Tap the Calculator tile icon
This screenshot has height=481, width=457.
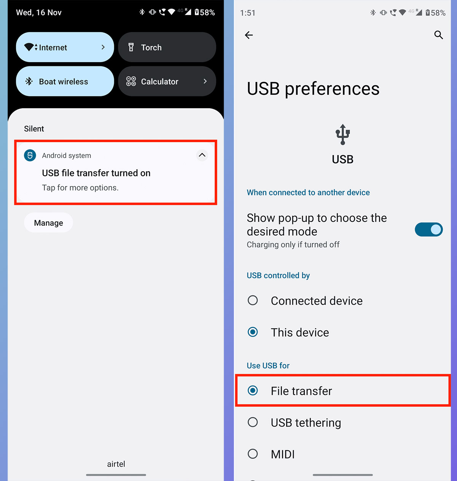pyautogui.click(x=131, y=81)
